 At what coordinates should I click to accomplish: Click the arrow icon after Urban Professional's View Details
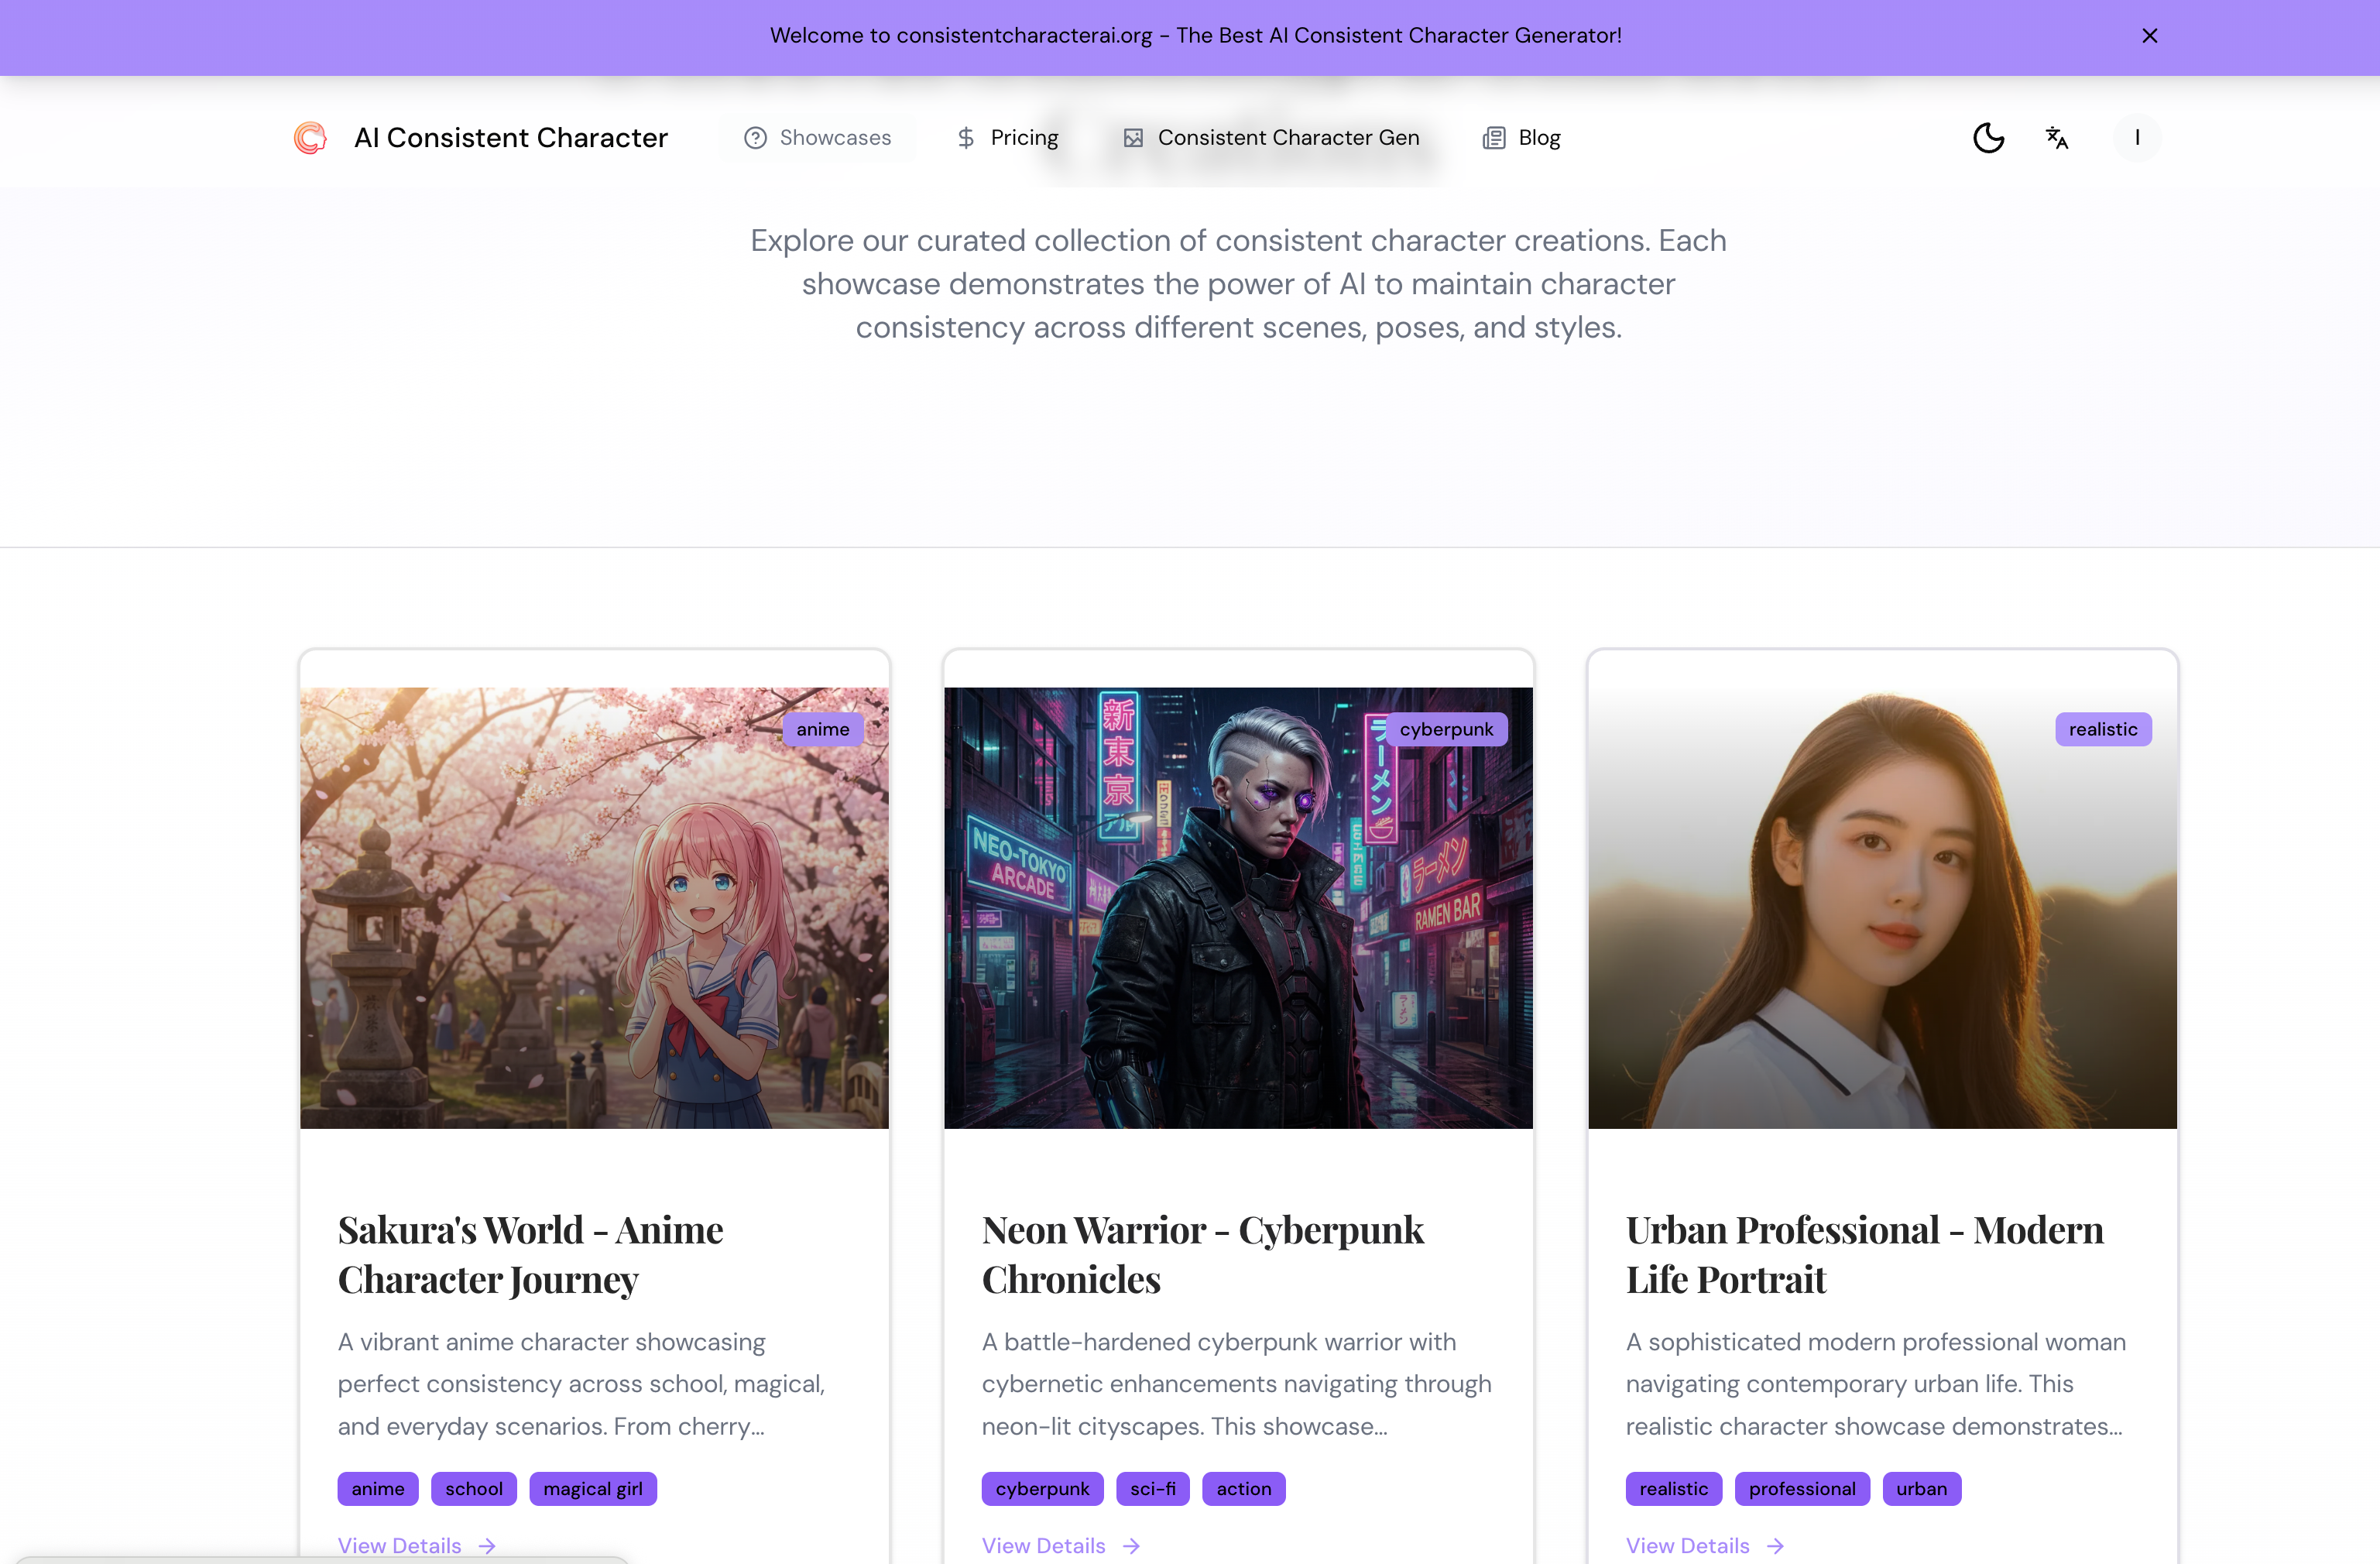[x=1775, y=1546]
